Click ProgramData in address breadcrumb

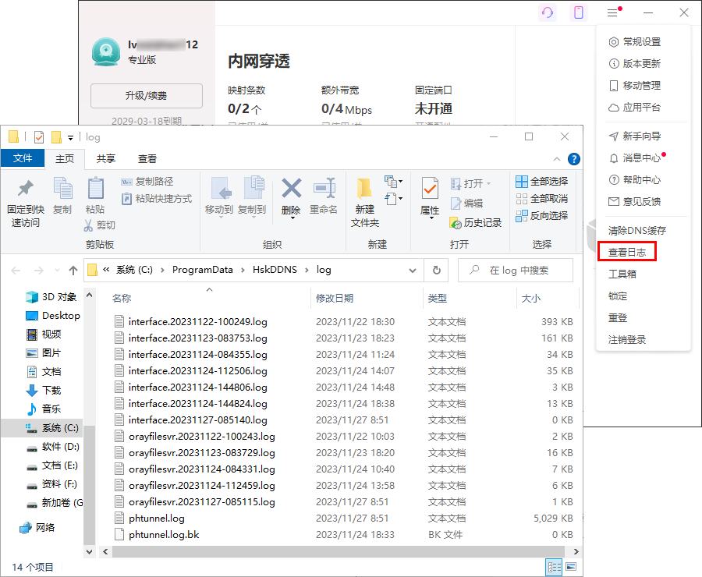point(202,270)
